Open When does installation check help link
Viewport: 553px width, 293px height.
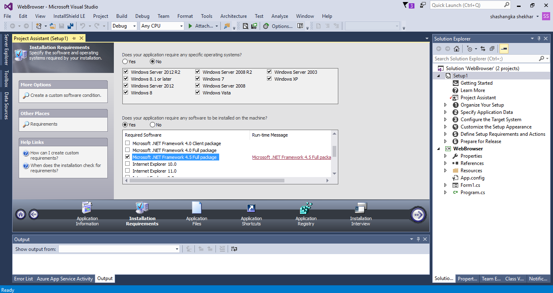click(66, 168)
